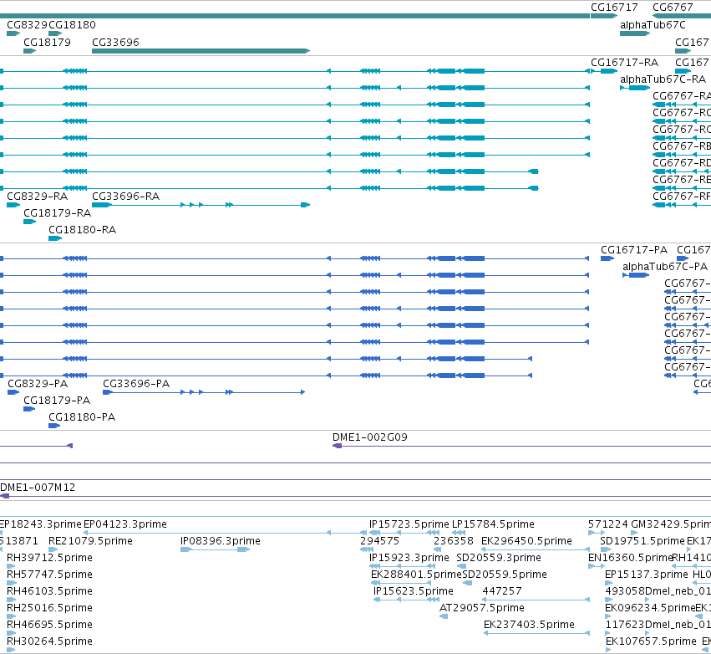711x654 pixels.
Task: Click the EK107657.5prime EST label
Action: pos(651,641)
